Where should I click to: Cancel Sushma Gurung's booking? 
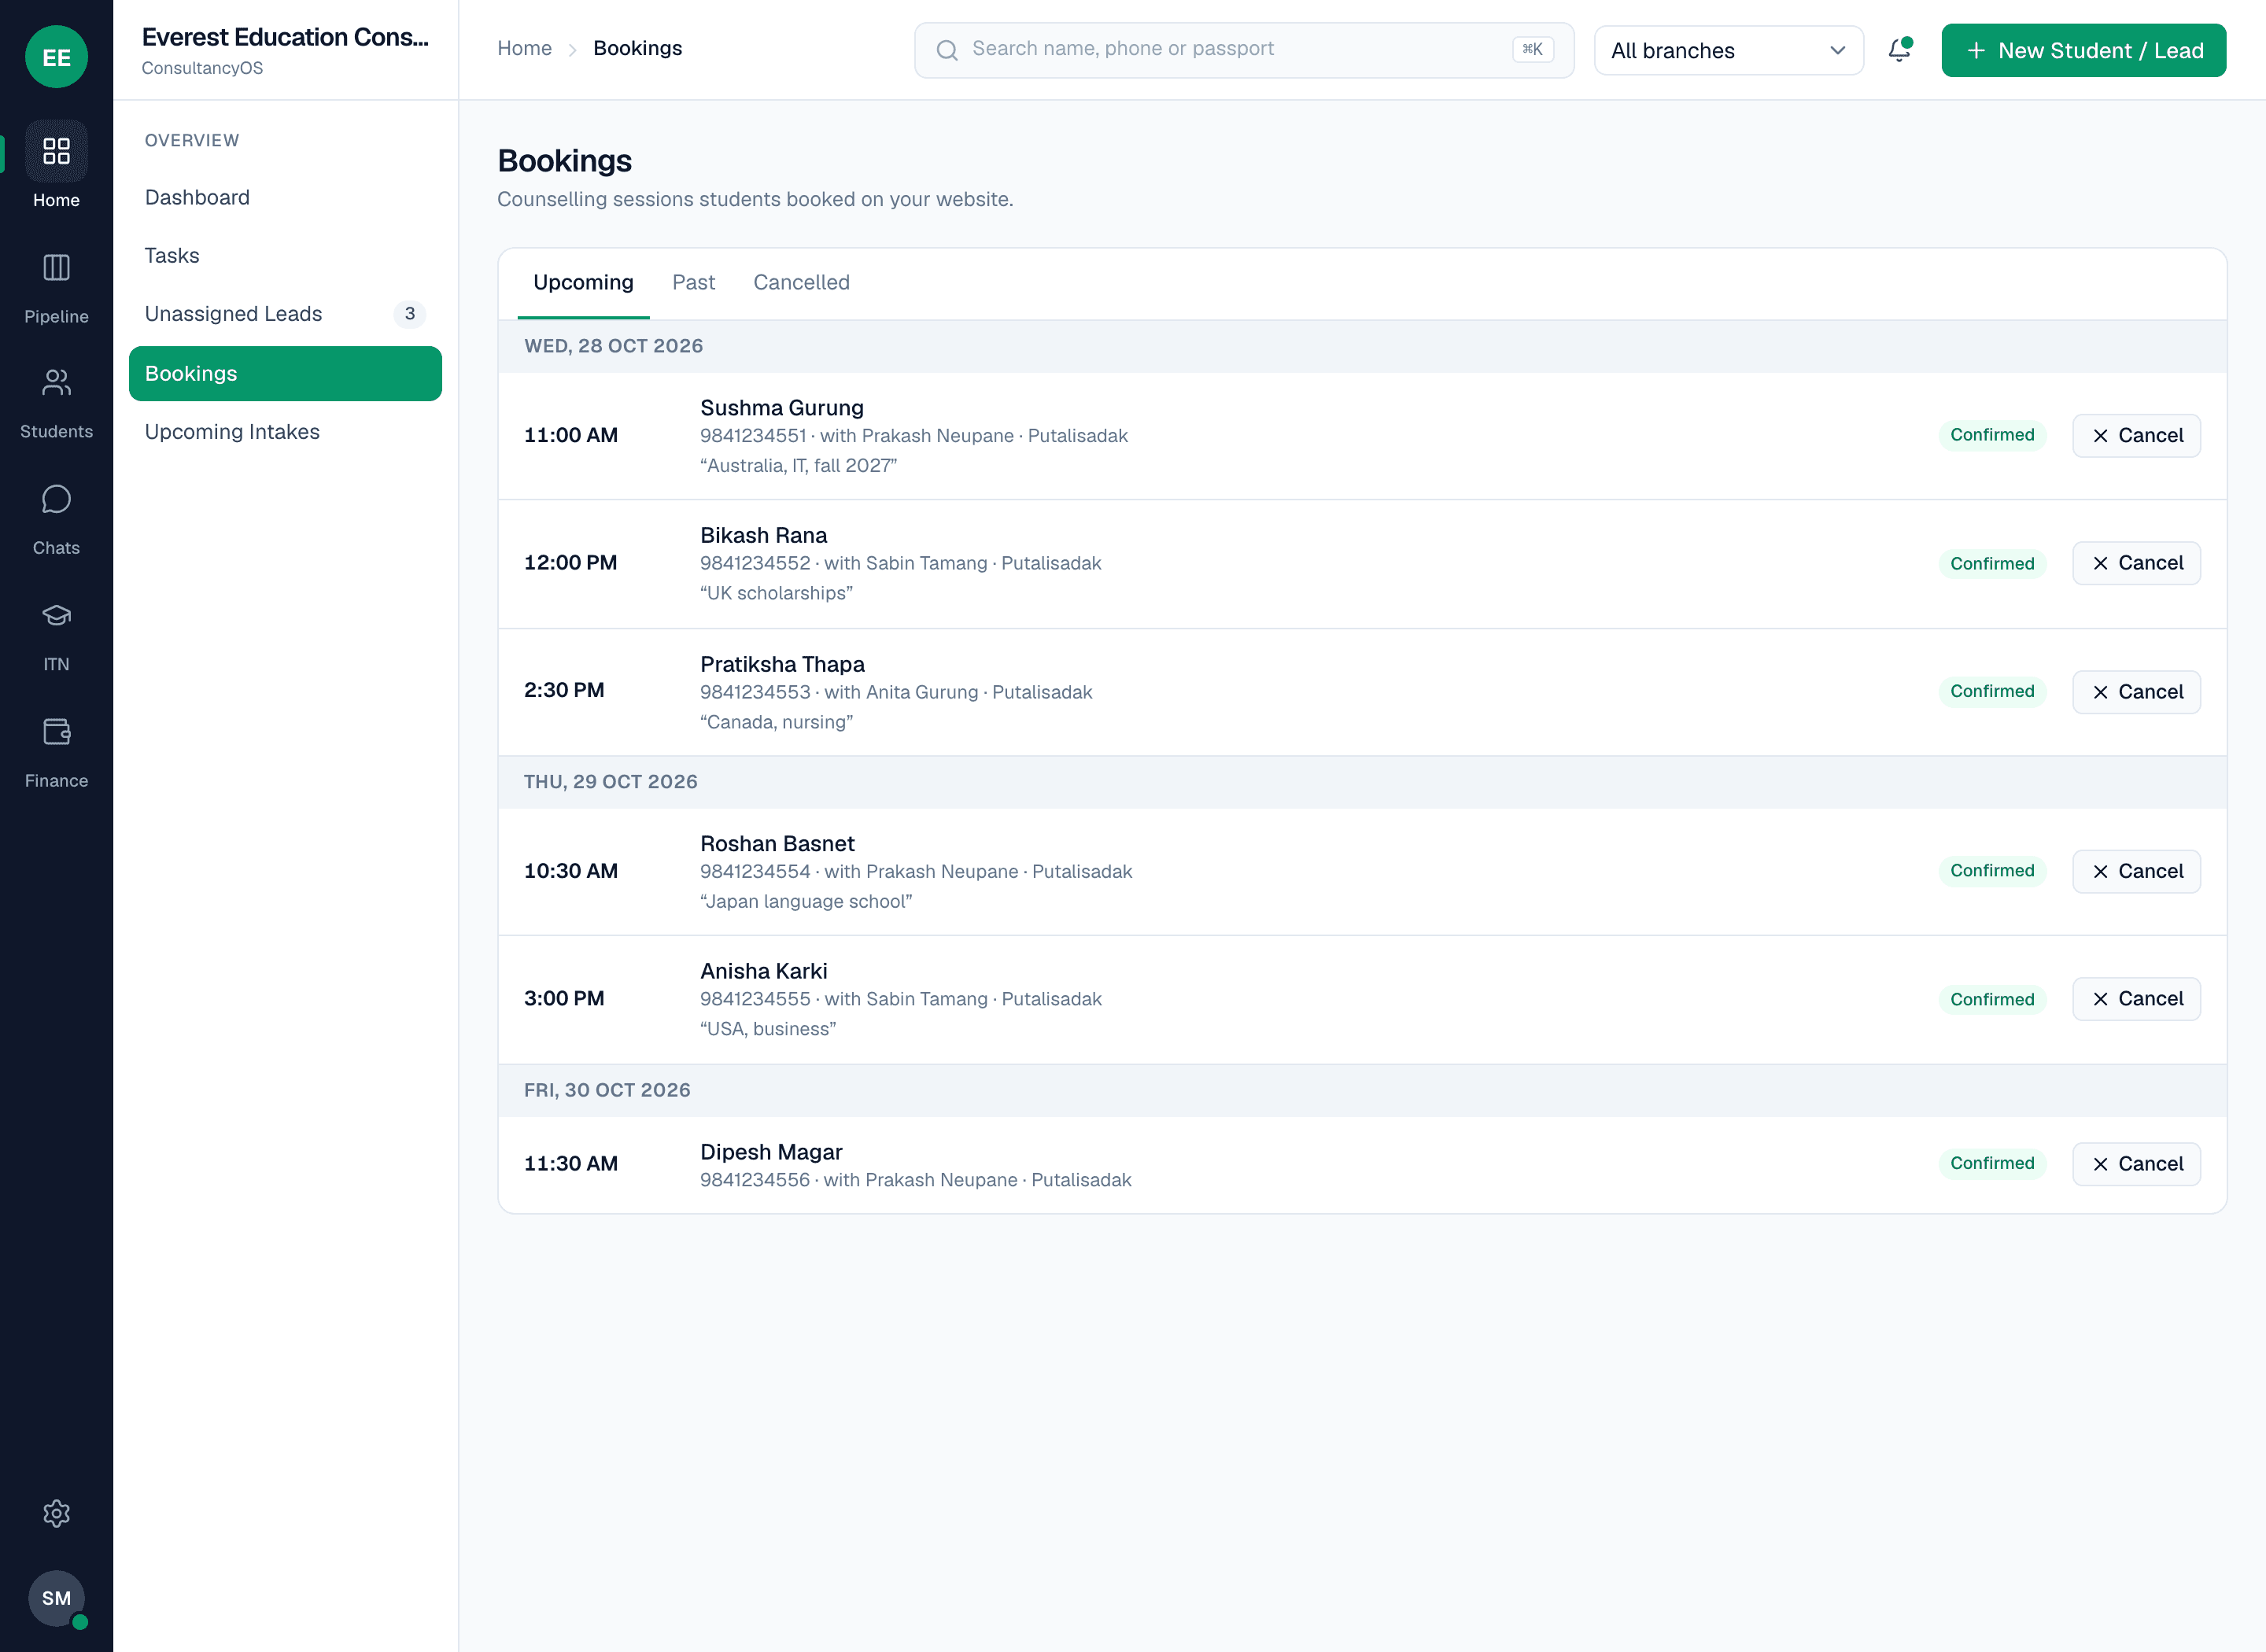(x=2136, y=435)
